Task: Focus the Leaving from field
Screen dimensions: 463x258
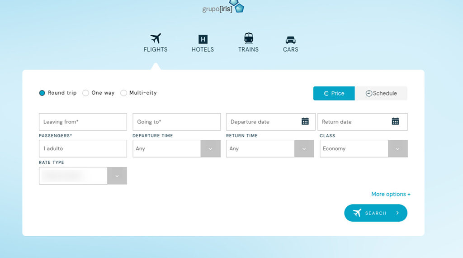Action: click(x=83, y=122)
